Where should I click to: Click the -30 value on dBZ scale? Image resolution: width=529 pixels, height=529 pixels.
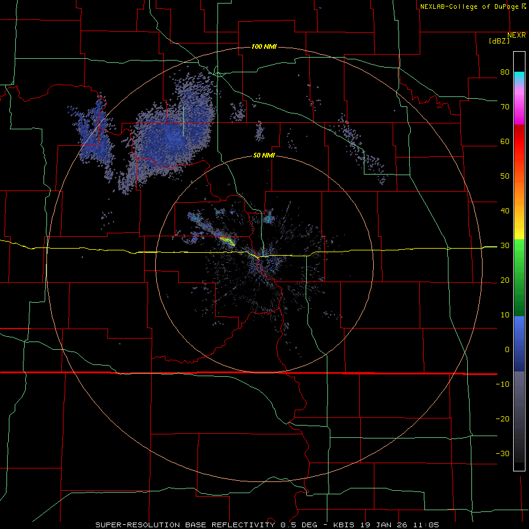[503, 453]
